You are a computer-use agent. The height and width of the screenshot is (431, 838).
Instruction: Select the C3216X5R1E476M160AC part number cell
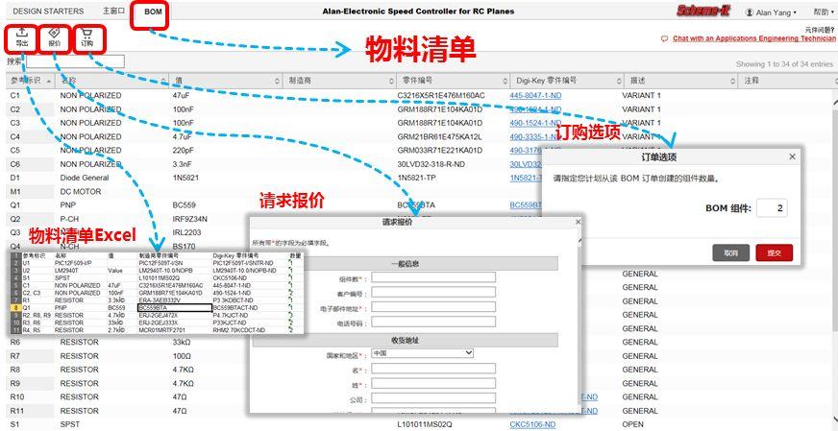click(441, 96)
